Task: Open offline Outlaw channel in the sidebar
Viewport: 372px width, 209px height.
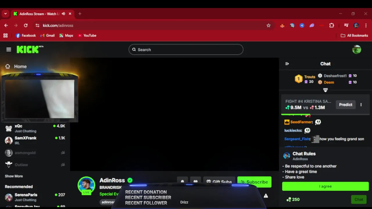Action: (35, 165)
